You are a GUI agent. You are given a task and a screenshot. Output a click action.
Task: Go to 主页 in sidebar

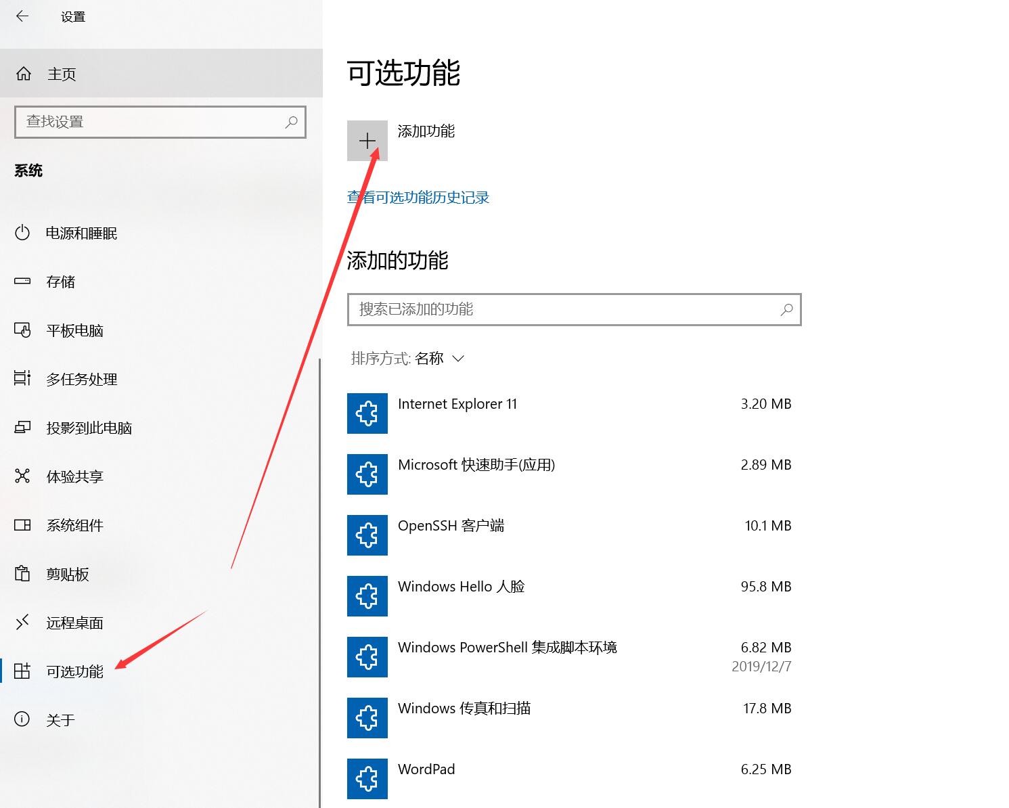point(161,73)
